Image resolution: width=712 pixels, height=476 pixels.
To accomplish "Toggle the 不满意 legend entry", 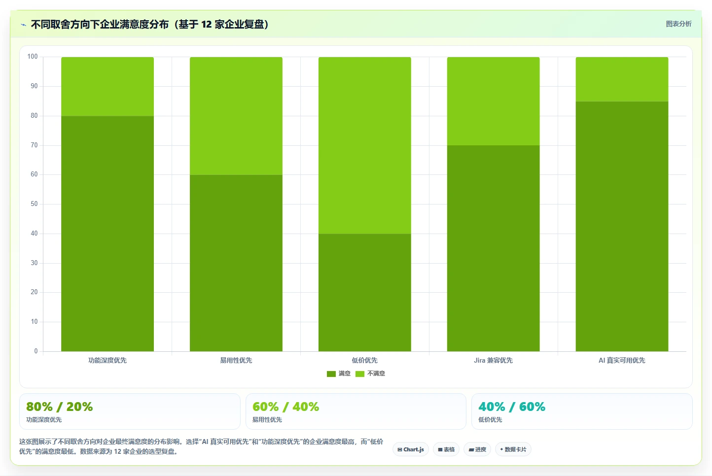I will (370, 374).
